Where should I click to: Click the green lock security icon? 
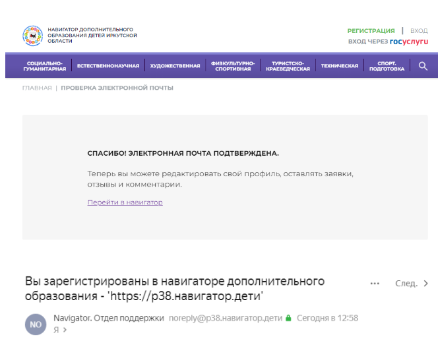point(288,318)
